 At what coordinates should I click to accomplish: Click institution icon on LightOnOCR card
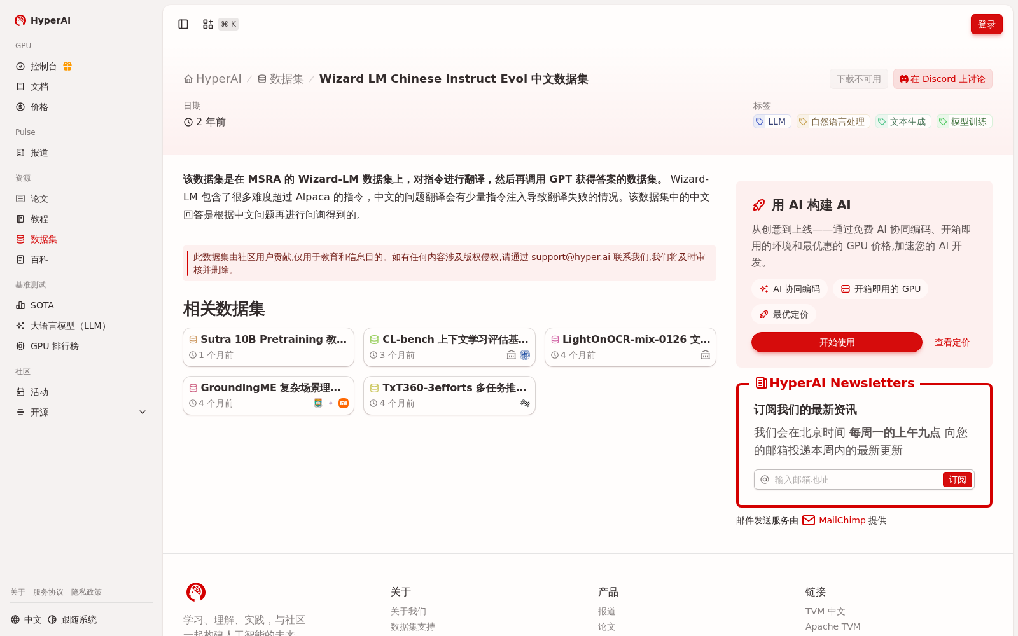pos(706,355)
